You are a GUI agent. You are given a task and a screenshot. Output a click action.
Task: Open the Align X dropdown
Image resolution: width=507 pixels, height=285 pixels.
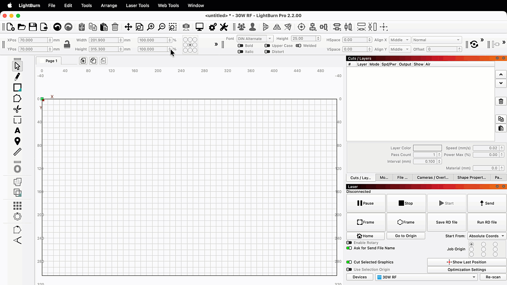400,40
